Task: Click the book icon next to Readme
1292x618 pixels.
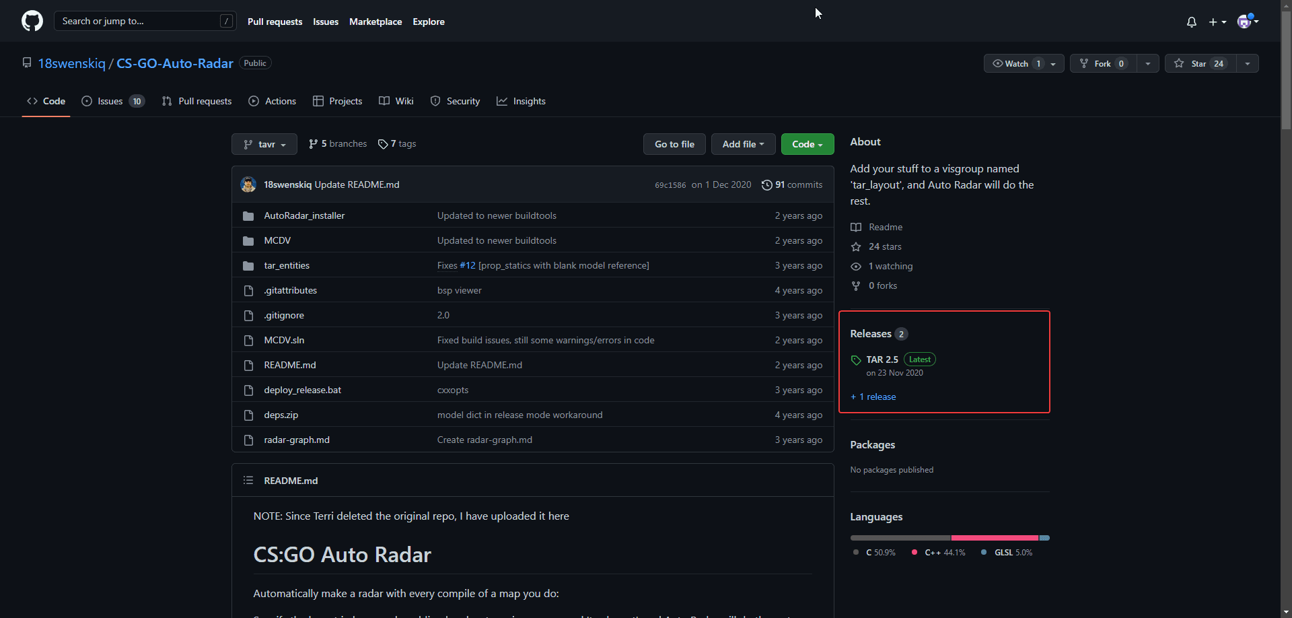Action: click(x=856, y=228)
